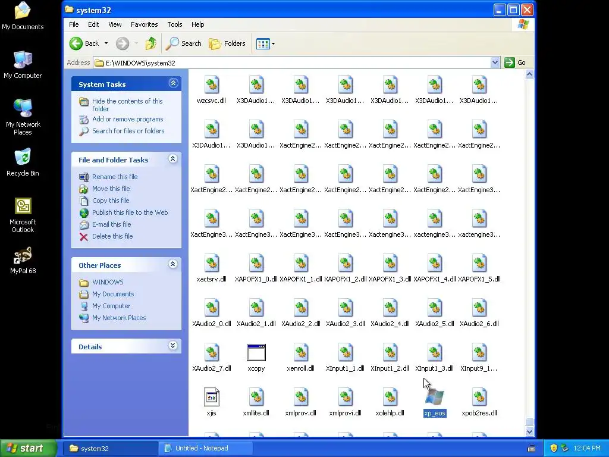Viewport: 609px width, 457px height.
Task: Select XInput1_1.dll file
Action: [346, 352]
